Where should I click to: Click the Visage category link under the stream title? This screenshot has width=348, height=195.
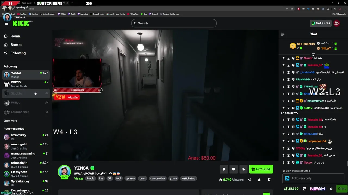79,178
